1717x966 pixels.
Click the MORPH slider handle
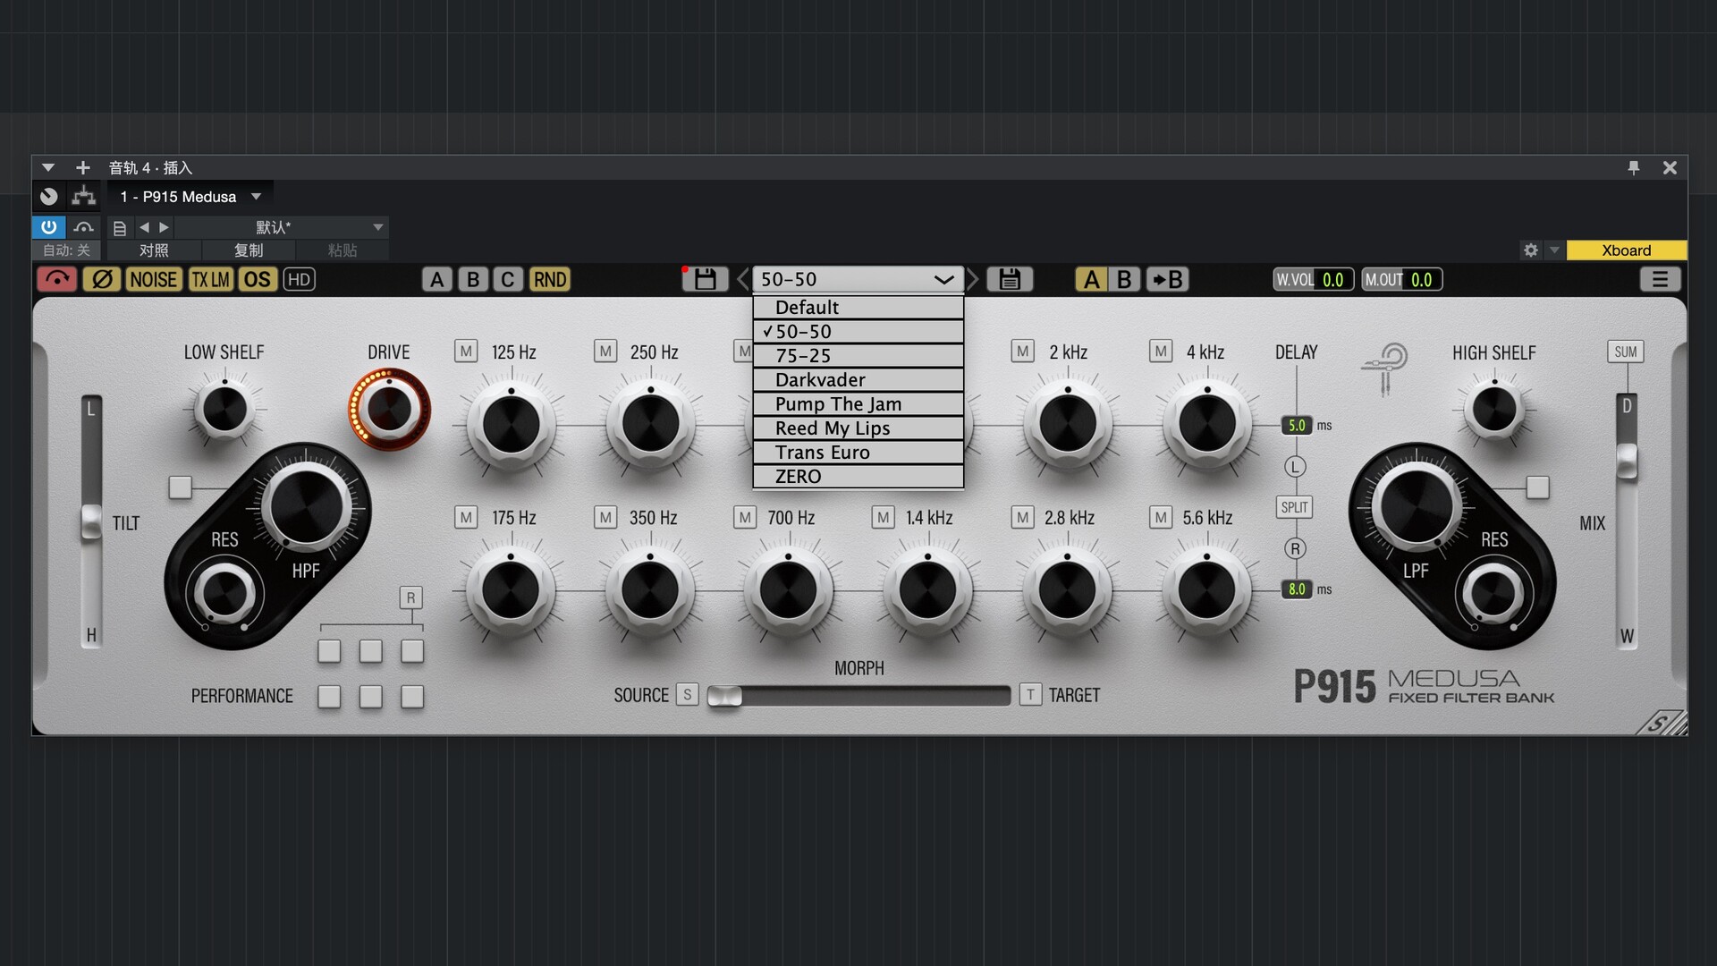[725, 696]
